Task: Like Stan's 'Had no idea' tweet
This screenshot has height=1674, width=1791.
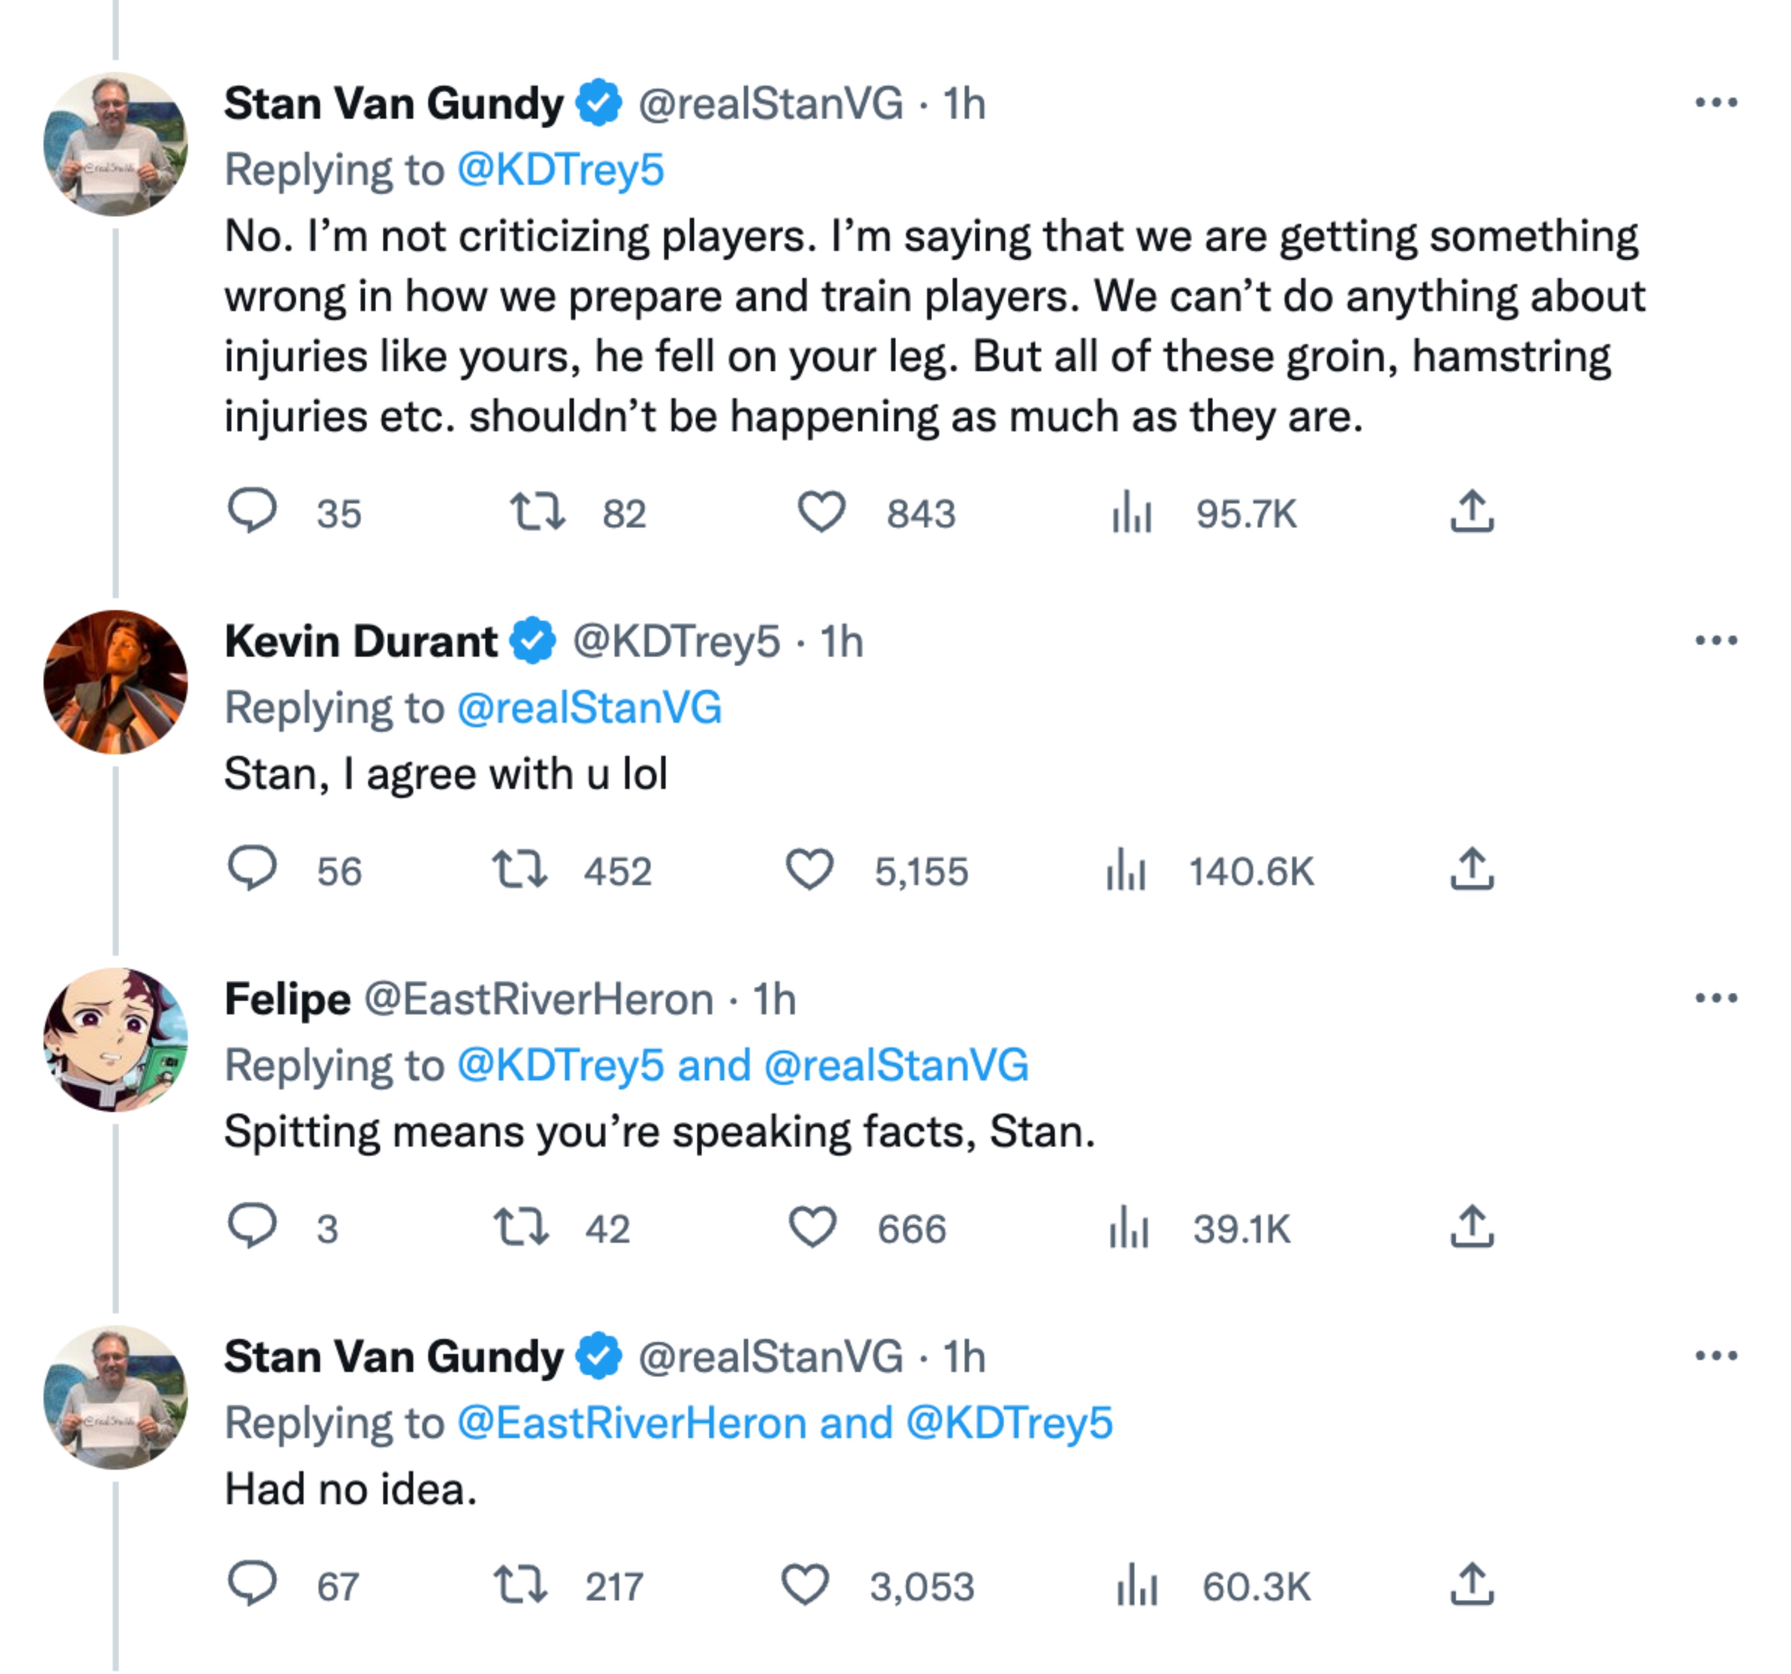Action: (804, 1585)
